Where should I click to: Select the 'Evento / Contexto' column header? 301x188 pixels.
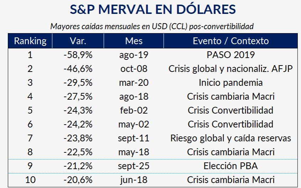tap(231, 41)
